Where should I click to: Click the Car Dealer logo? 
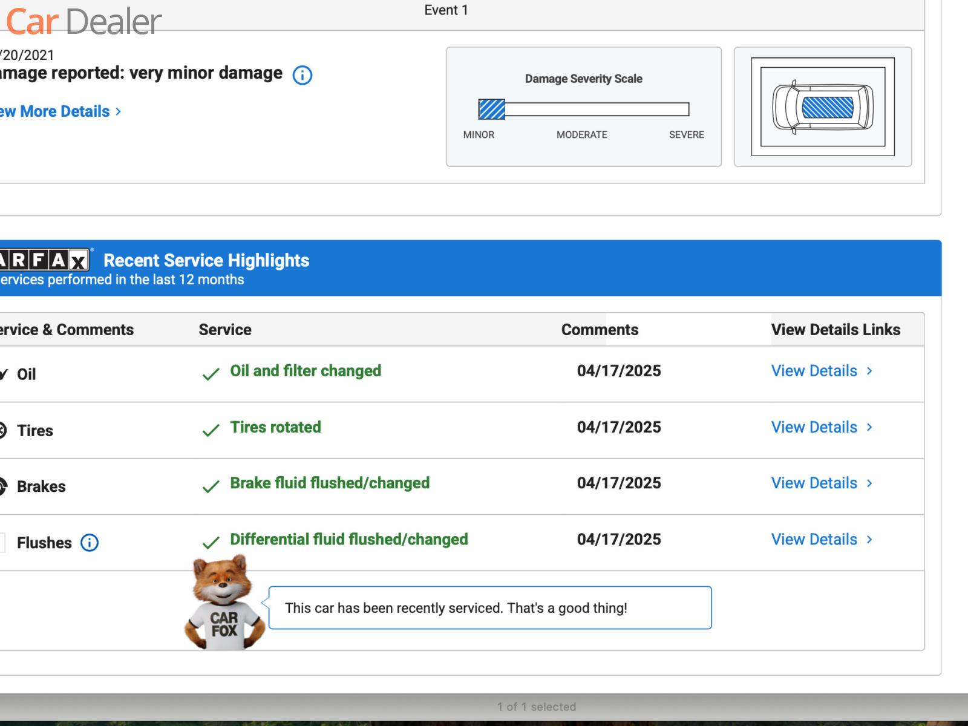coord(83,21)
